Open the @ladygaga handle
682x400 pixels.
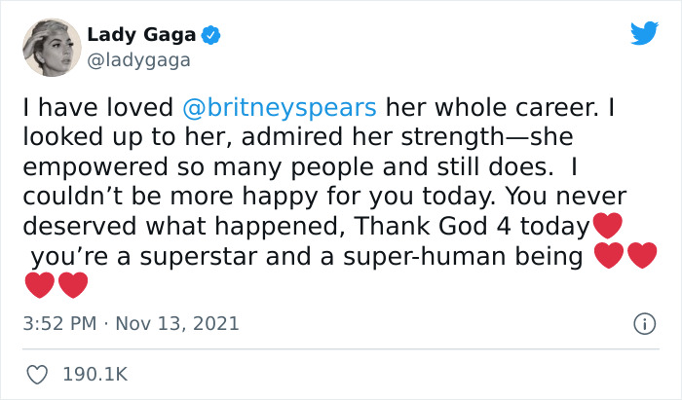(x=138, y=60)
